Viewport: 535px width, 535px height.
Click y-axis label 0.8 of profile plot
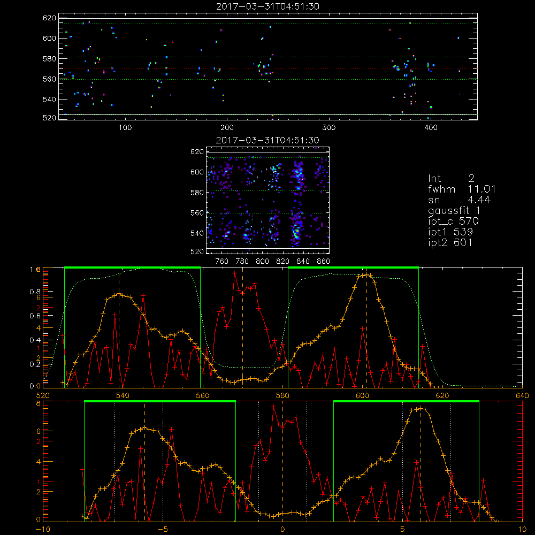tap(34, 292)
